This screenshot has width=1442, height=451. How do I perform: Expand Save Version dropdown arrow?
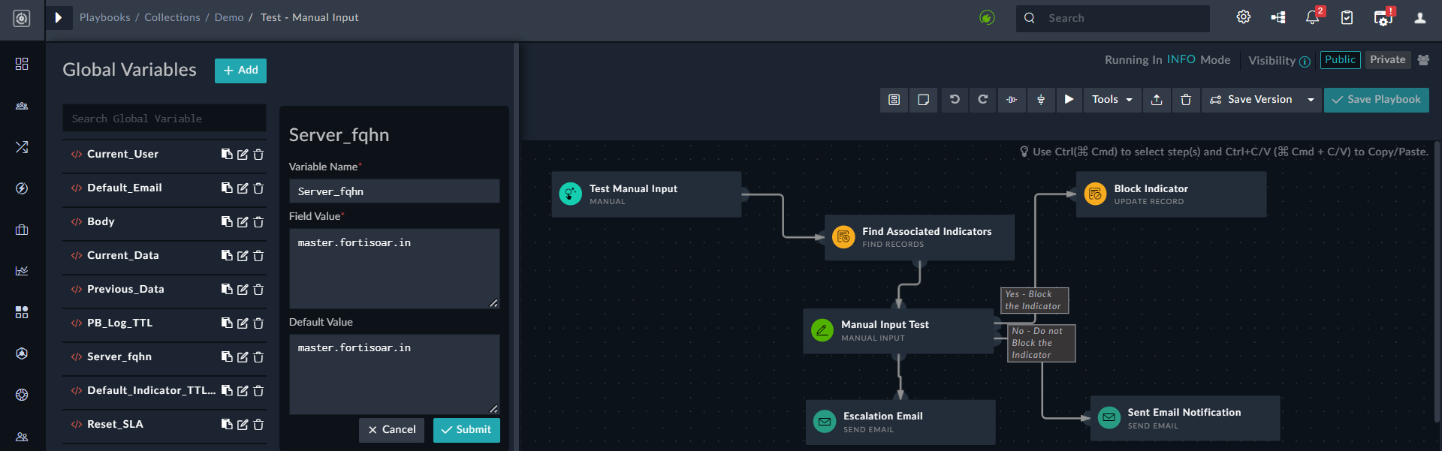[x=1311, y=99]
